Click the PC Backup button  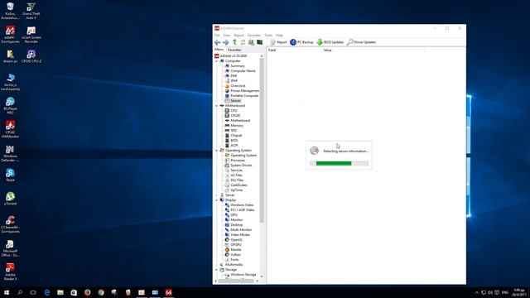(x=301, y=42)
